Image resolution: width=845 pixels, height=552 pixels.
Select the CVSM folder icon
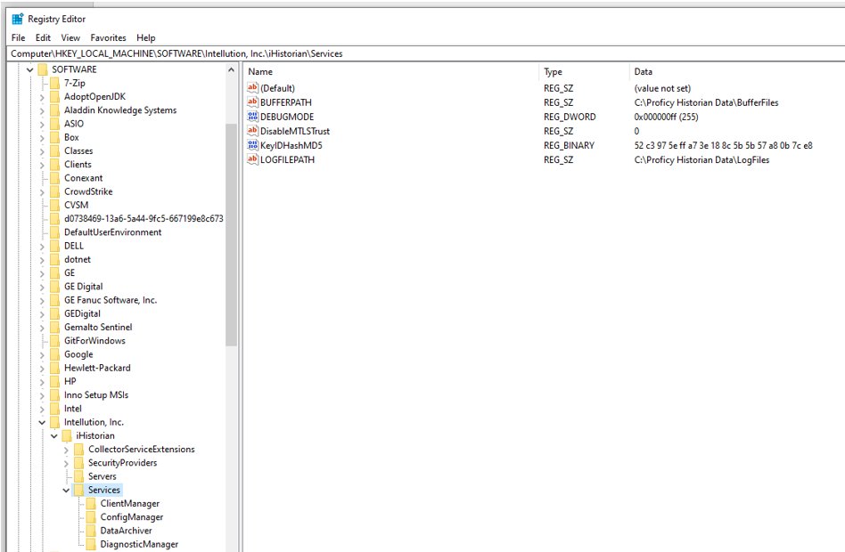[54, 205]
